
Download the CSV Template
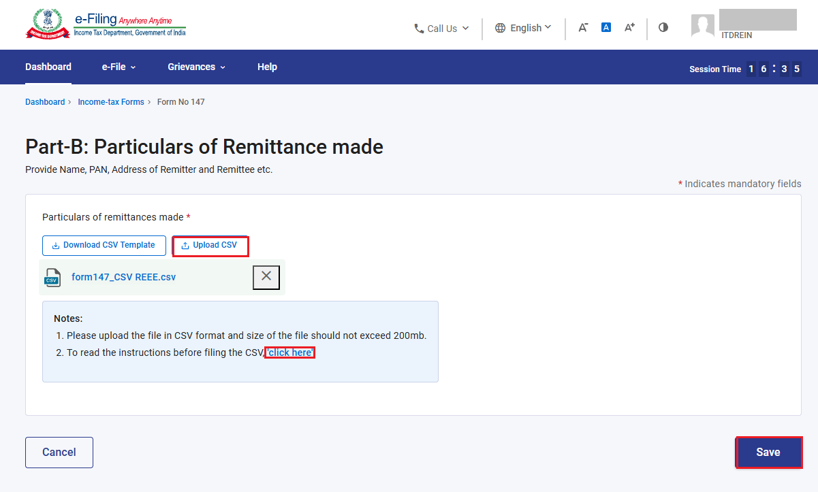click(x=104, y=246)
